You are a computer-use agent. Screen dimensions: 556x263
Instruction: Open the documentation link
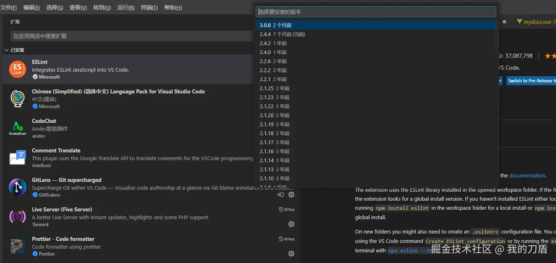(527, 175)
